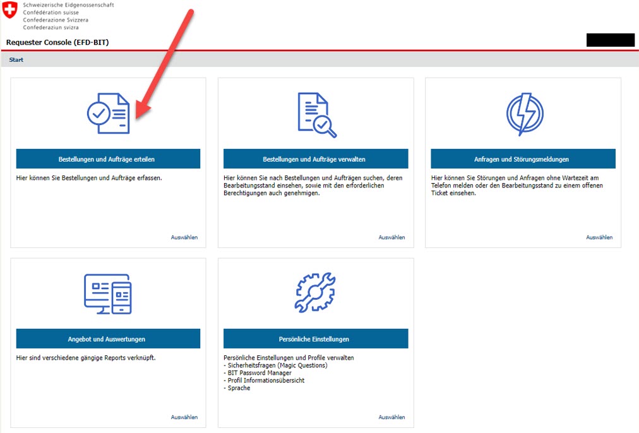
Task: Click the gear and wrench settings icon
Action: click(316, 292)
